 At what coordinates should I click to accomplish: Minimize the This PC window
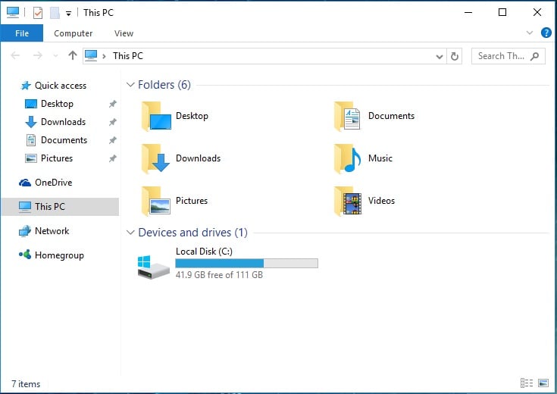click(x=468, y=12)
